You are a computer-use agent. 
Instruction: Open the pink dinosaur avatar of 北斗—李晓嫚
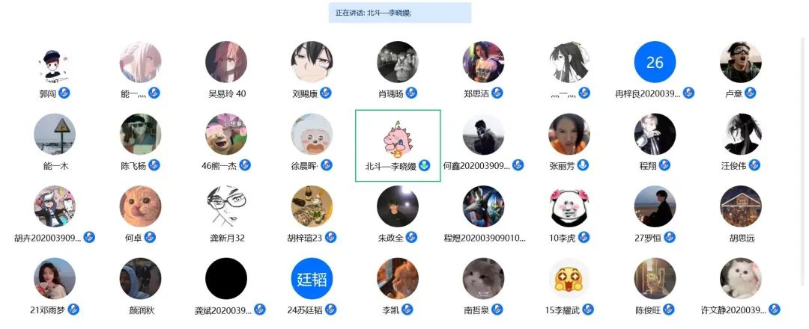pos(398,138)
